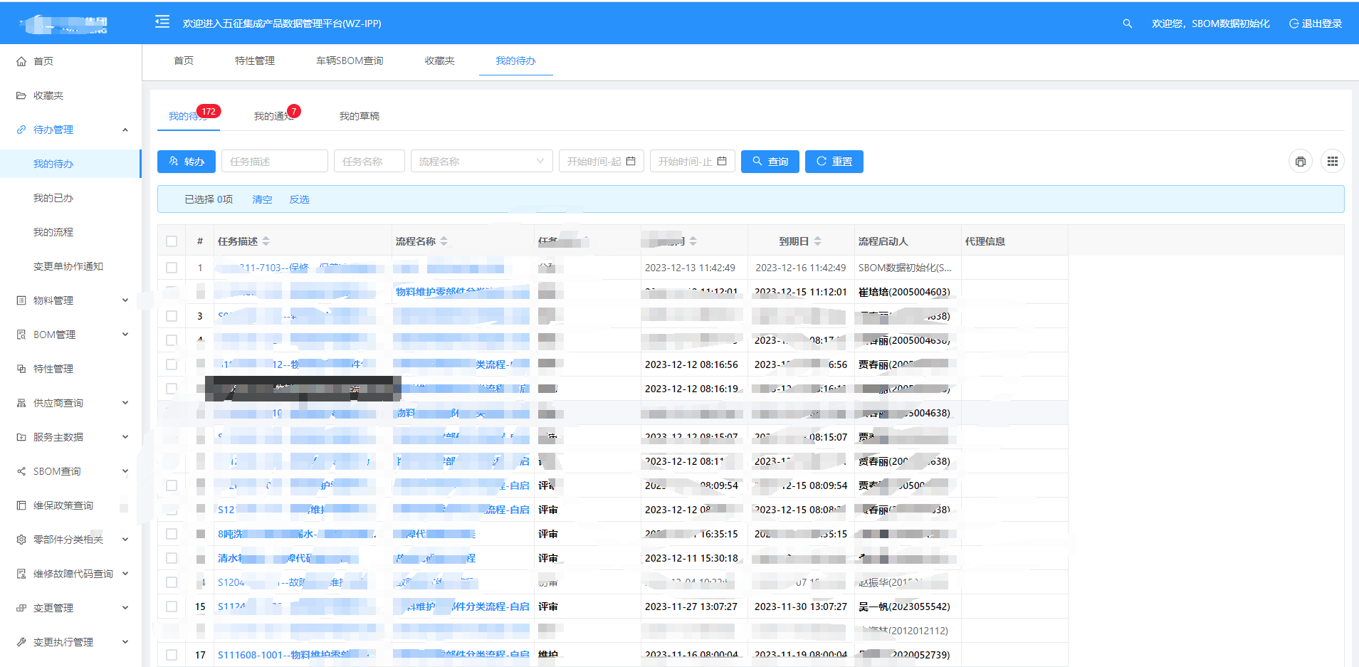This screenshot has height=667, width=1359.
Task: Switch to 特性管理 top tab
Action: pos(255,61)
